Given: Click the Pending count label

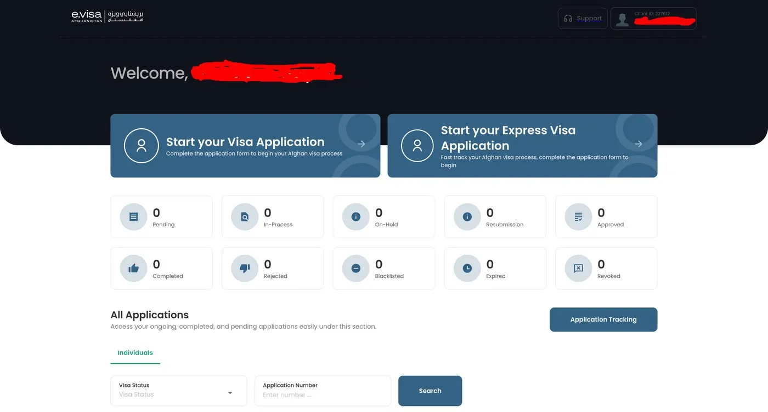Looking at the screenshot, I should pos(163,225).
